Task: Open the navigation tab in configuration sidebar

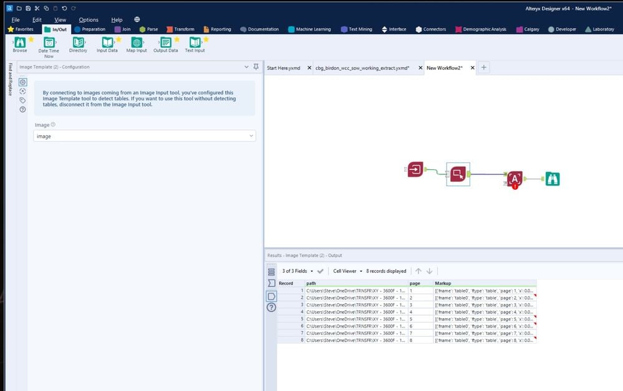Action: [x=22, y=91]
